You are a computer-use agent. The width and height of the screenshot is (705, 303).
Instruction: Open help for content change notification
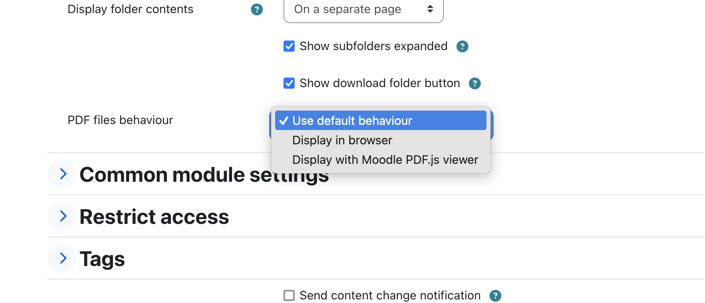495,296
